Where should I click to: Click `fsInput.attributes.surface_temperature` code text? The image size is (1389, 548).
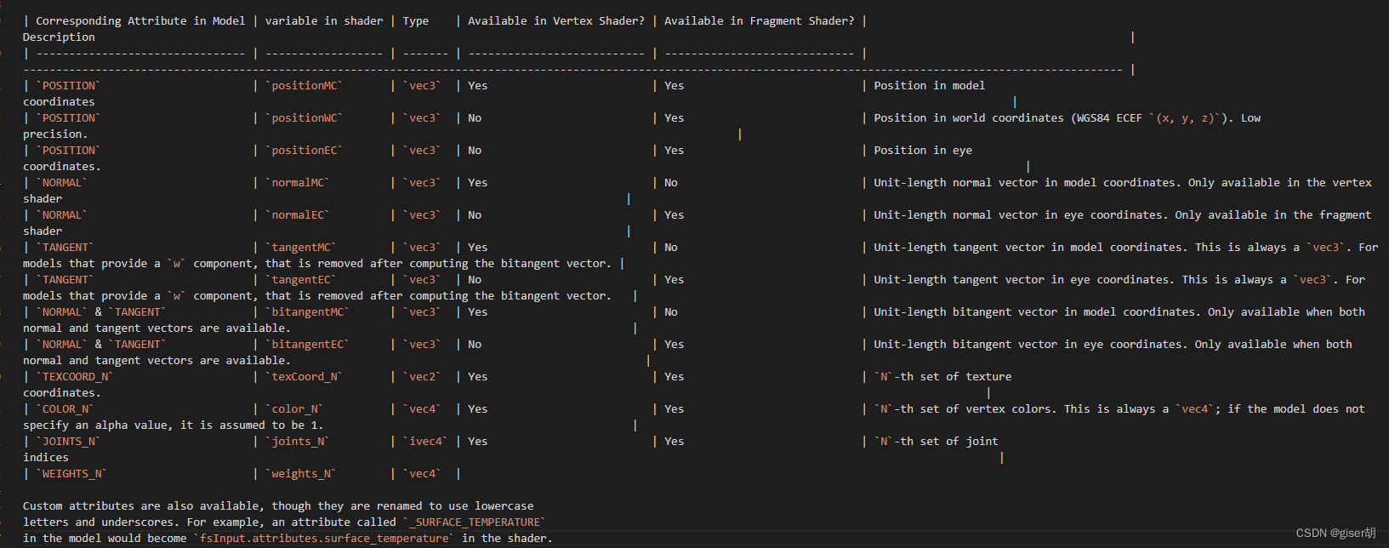click(x=324, y=538)
